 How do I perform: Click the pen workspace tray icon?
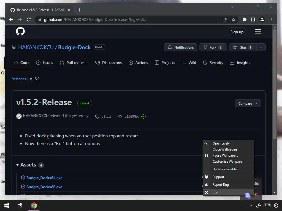coord(259,206)
